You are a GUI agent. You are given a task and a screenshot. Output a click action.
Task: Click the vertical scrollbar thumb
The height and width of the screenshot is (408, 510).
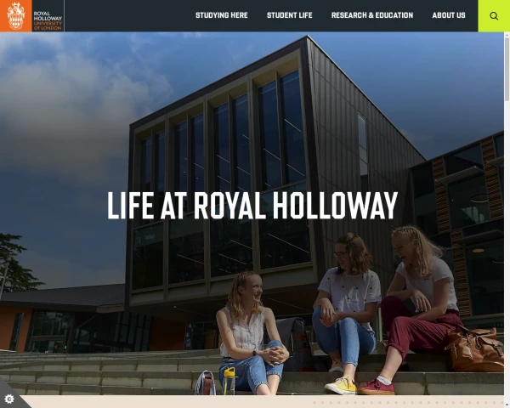tap(507, 69)
